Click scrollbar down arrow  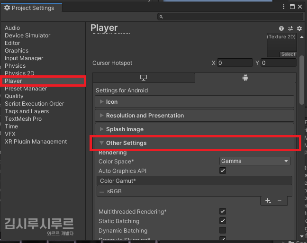302,236
